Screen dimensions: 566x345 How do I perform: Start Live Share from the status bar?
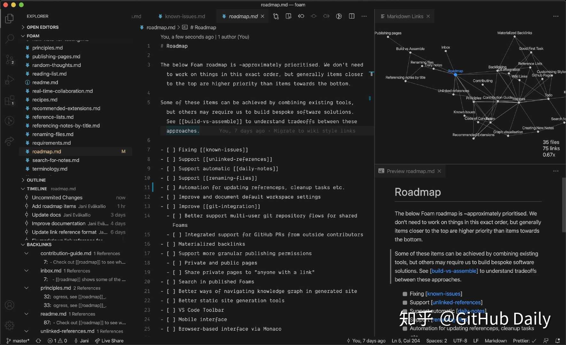coord(109,341)
